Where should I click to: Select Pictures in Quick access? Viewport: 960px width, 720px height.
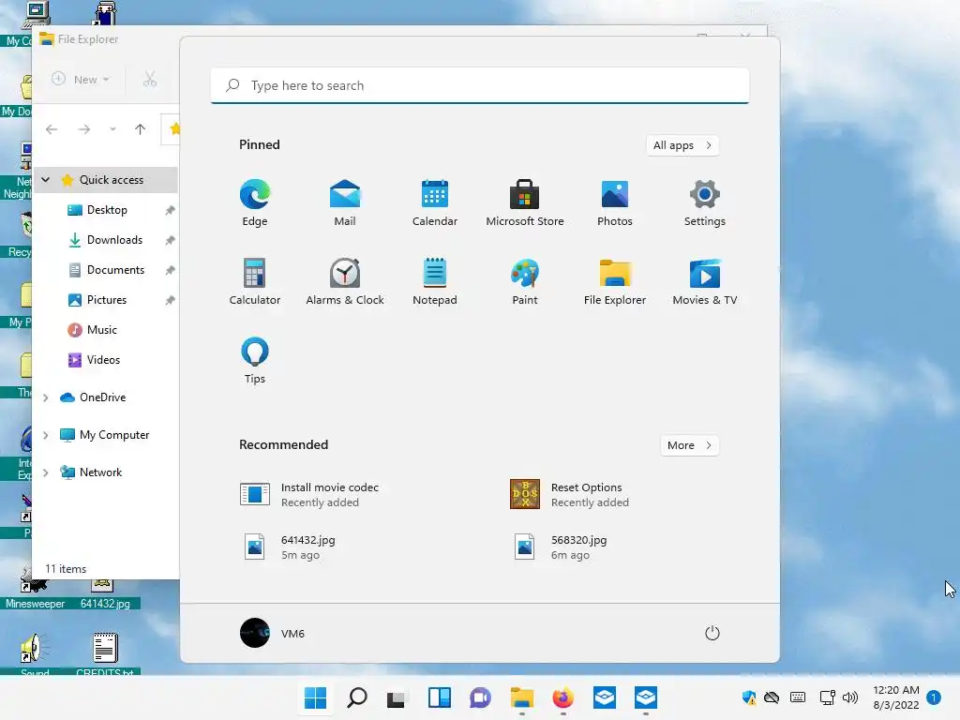[107, 300]
